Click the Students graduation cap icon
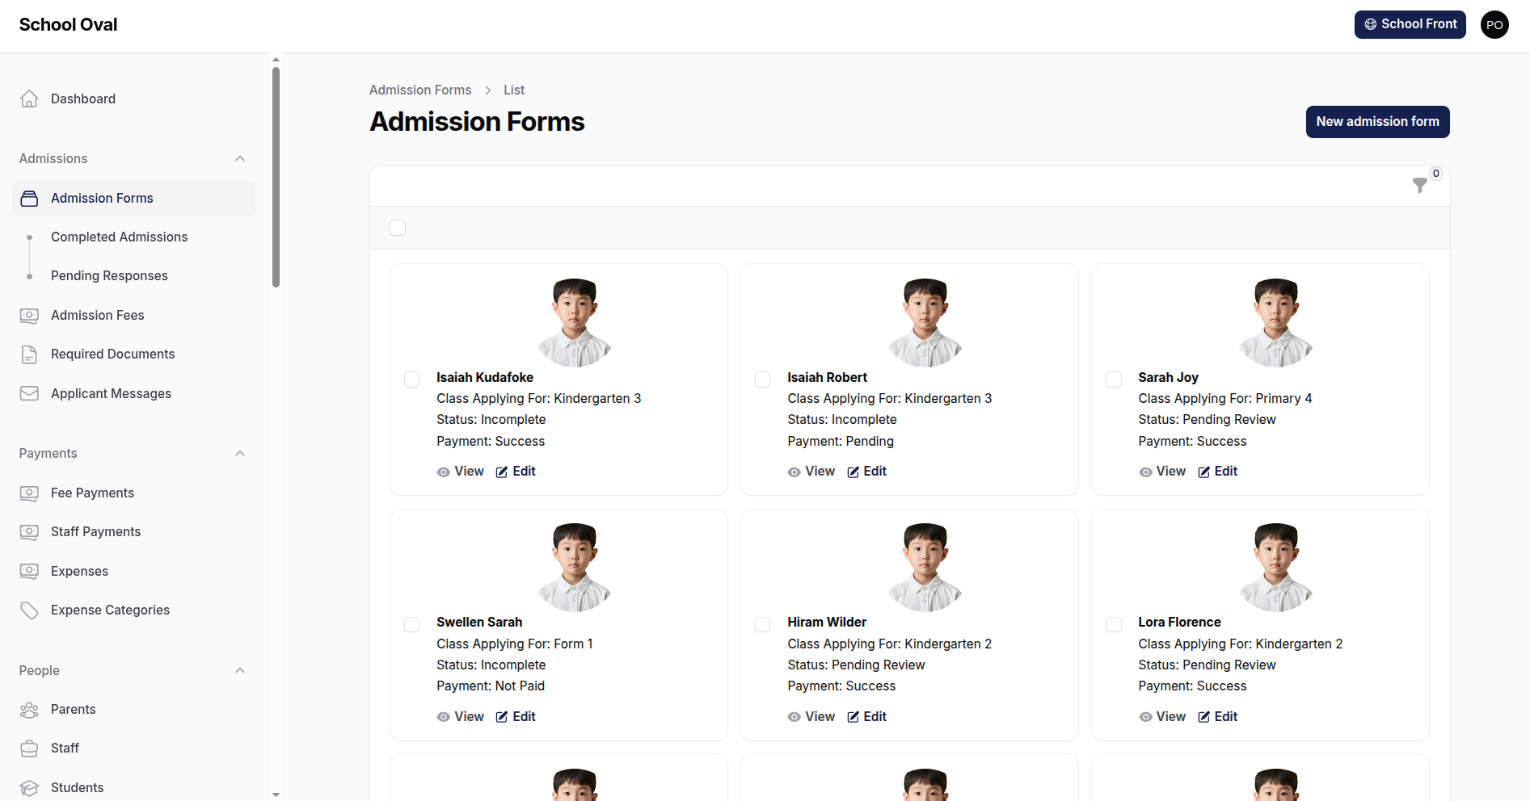1530x801 pixels. (x=29, y=787)
